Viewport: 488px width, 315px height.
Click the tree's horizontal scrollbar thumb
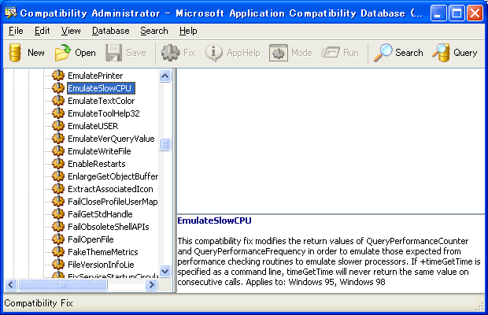click(63, 284)
